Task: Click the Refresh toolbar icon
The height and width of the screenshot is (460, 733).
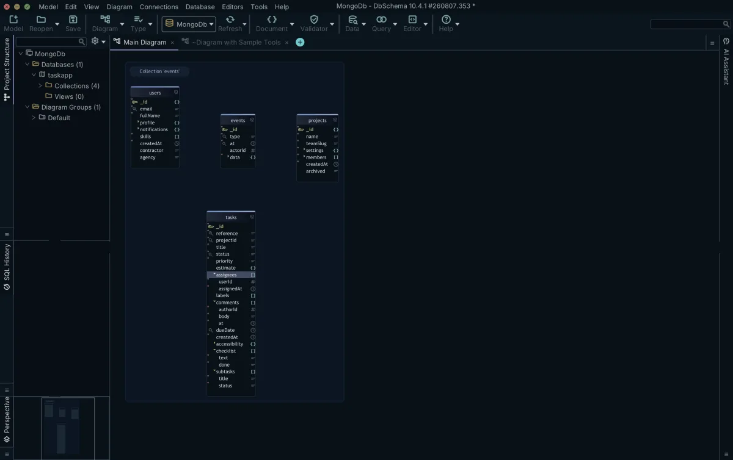Action: [230, 20]
